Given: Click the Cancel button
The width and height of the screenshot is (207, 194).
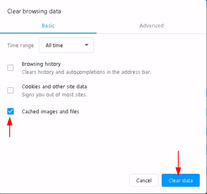Looking at the screenshot, I should coord(144,180).
